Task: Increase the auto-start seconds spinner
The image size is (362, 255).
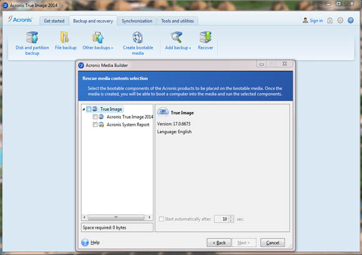Action: point(231,217)
